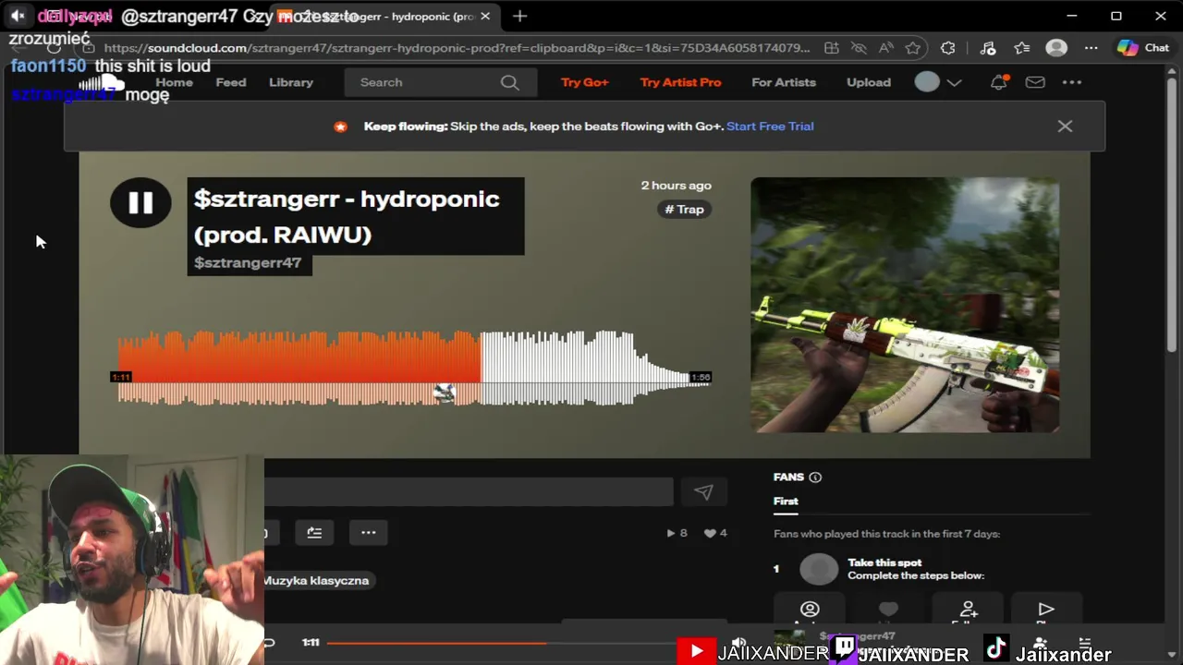Open the browser Favorites list icon

click(x=1021, y=48)
